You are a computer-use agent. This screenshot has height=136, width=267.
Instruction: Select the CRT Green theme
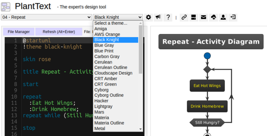[x=116, y=84]
